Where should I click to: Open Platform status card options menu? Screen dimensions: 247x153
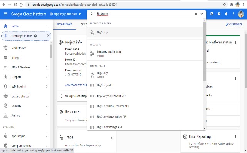(x=235, y=42)
